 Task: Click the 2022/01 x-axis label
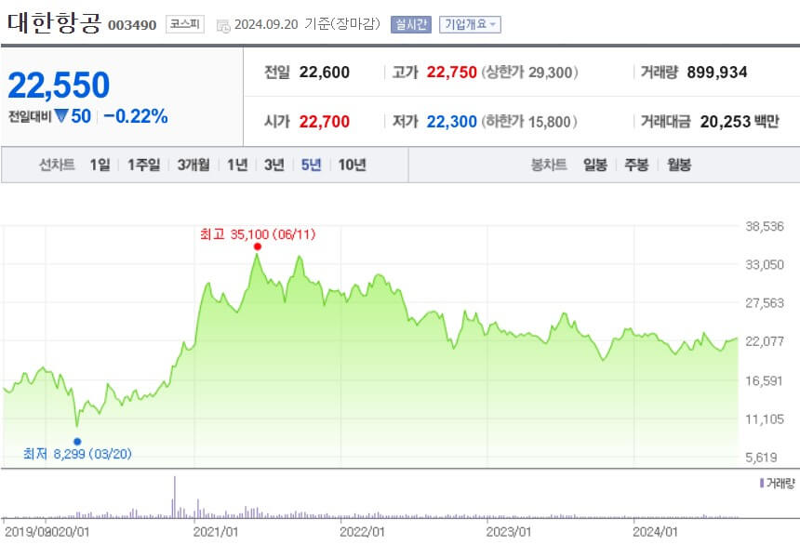point(362,532)
